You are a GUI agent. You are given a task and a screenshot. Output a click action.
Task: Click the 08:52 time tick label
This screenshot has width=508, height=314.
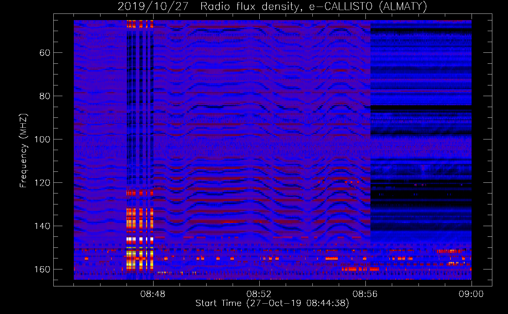click(x=259, y=294)
